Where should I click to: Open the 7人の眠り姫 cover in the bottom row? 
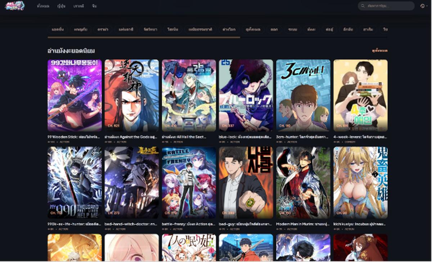(189, 247)
